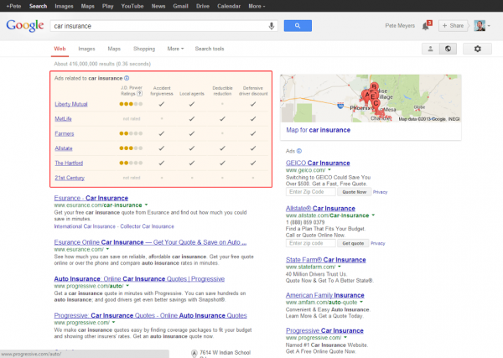Image resolution: width=503 pixels, height=358 pixels.
Task: Open Search tools option
Action: (210, 49)
